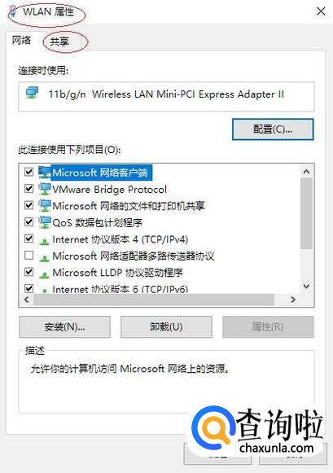The height and width of the screenshot is (473, 333).
Task: Click the vertical scrollbar thumb in the list
Action: [x=306, y=213]
